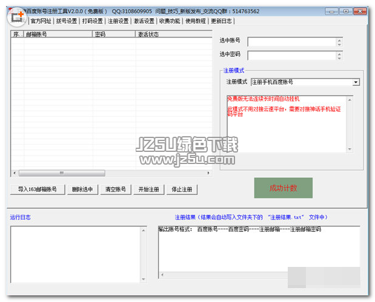The height and width of the screenshot is (302, 375).
Task: Click the red 免费版无法连续长时间自动挂机 text
Action: pyautogui.click(x=263, y=99)
